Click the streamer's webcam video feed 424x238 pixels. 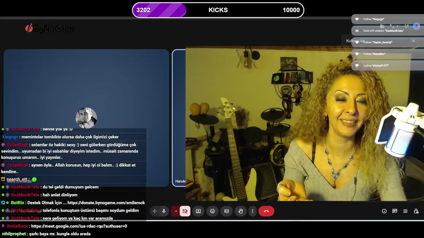pos(305,123)
